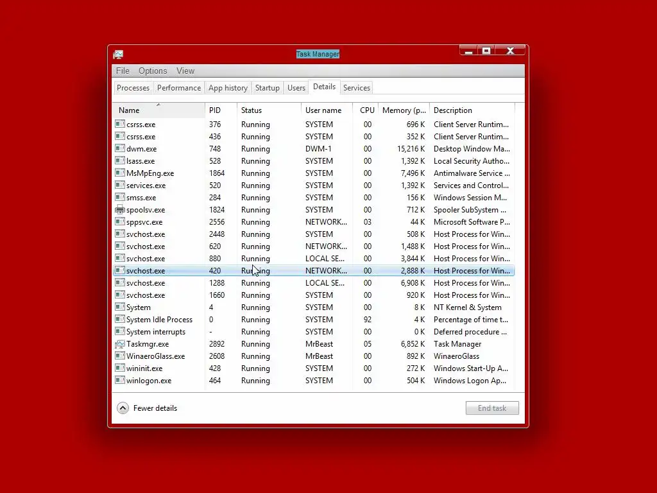Select the Details tab
Viewport: 657px width, 493px height.
click(x=324, y=87)
